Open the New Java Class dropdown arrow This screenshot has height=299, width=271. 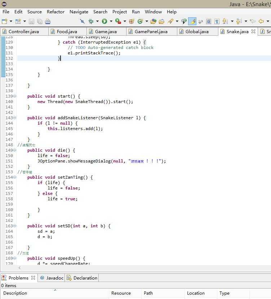tap(147, 21)
